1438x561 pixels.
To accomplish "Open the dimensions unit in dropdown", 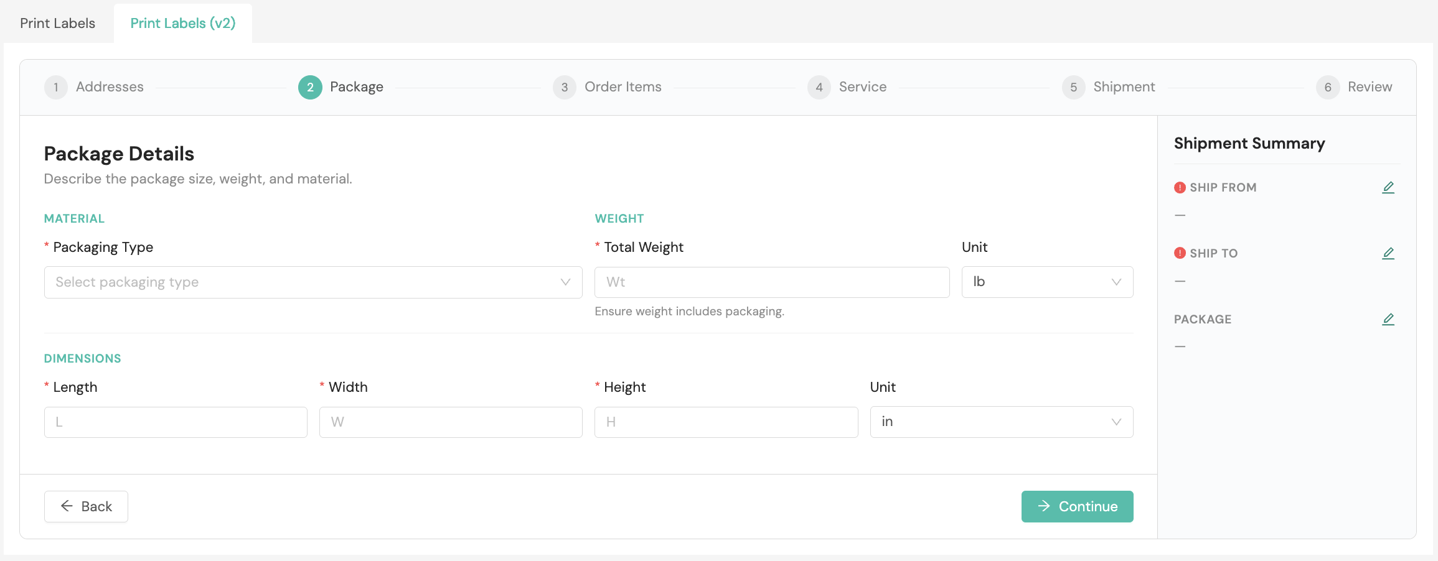I will tap(1002, 422).
